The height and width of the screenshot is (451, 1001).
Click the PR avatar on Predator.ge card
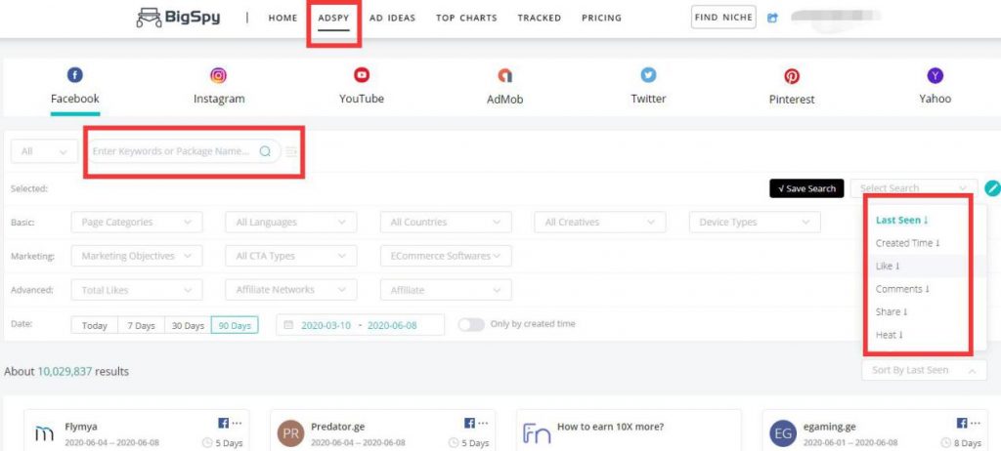click(x=290, y=433)
